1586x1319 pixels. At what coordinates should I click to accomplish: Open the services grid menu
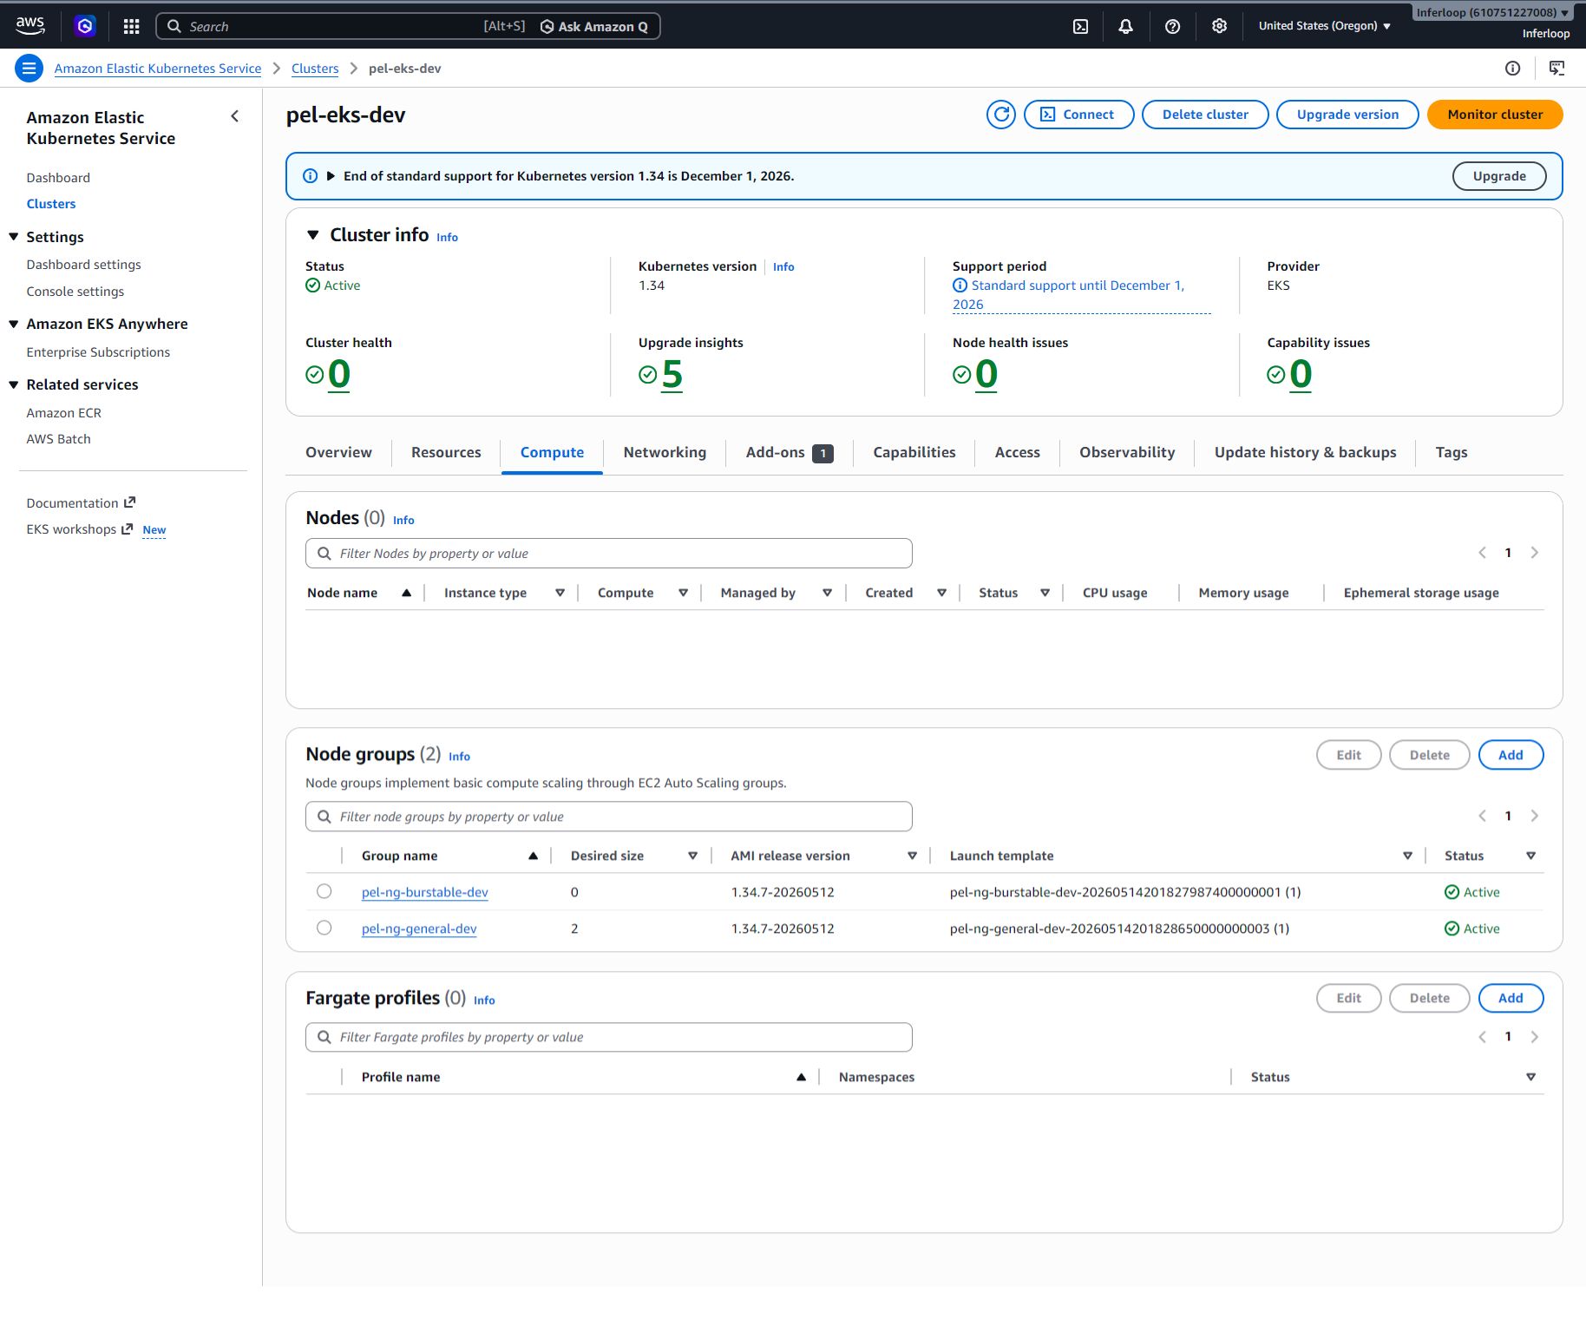(x=131, y=26)
